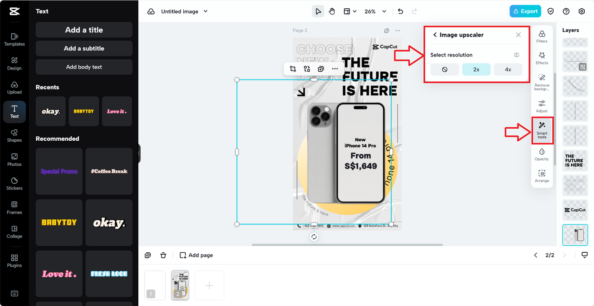
Task: Open the Shapes sidebar panel
Action: [14, 136]
